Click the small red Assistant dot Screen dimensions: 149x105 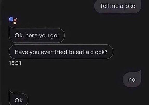point(15,20)
